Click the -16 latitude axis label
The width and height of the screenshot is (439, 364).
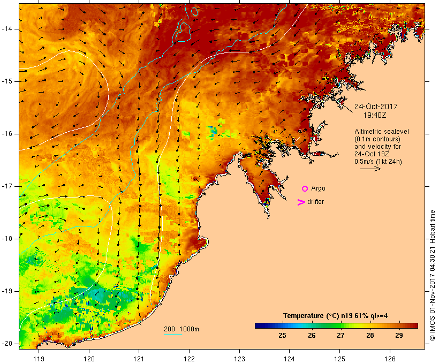pos(7,134)
